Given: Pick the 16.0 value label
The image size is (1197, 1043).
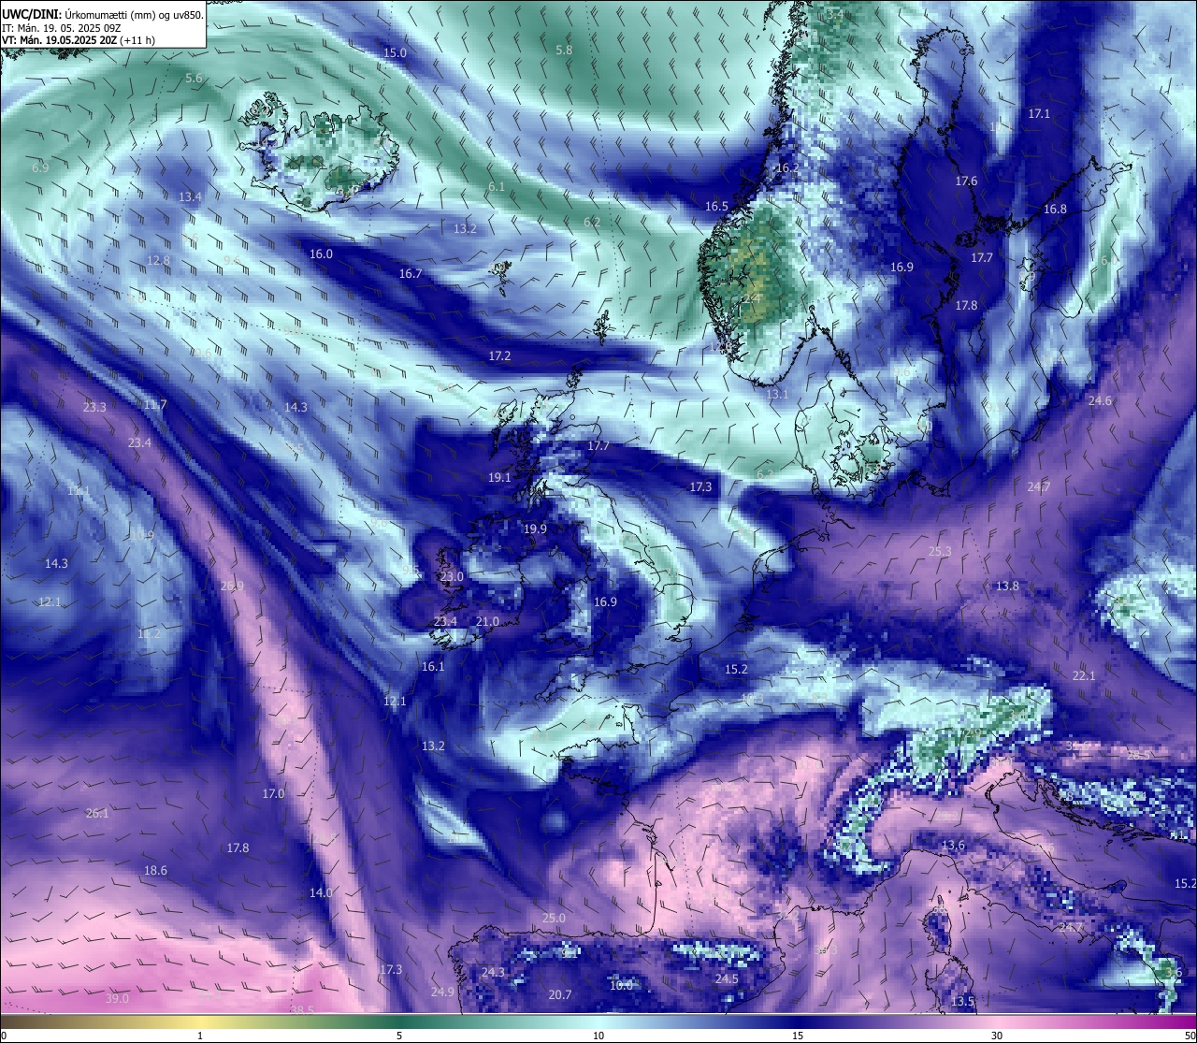Looking at the screenshot, I should point(321,254).
